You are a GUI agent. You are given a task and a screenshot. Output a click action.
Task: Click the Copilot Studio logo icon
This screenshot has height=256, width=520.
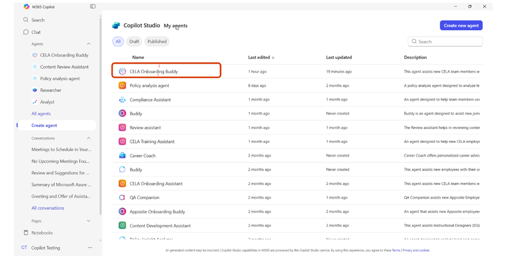click(x=116, y=25)
